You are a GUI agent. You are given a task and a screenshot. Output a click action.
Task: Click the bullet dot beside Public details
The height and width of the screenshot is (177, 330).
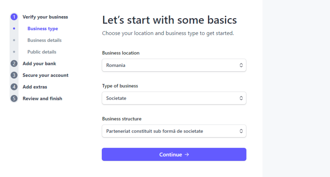pos(14,52)
